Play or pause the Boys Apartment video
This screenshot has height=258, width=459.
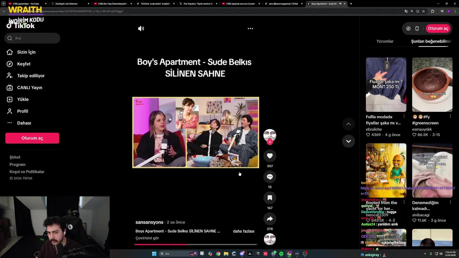point(195,132)
